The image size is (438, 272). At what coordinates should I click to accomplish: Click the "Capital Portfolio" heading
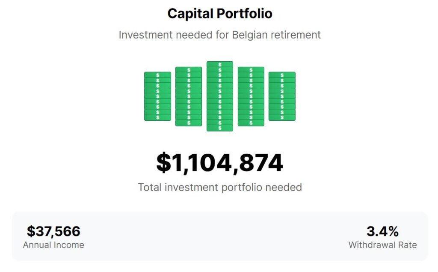click(x=220, y=14)
